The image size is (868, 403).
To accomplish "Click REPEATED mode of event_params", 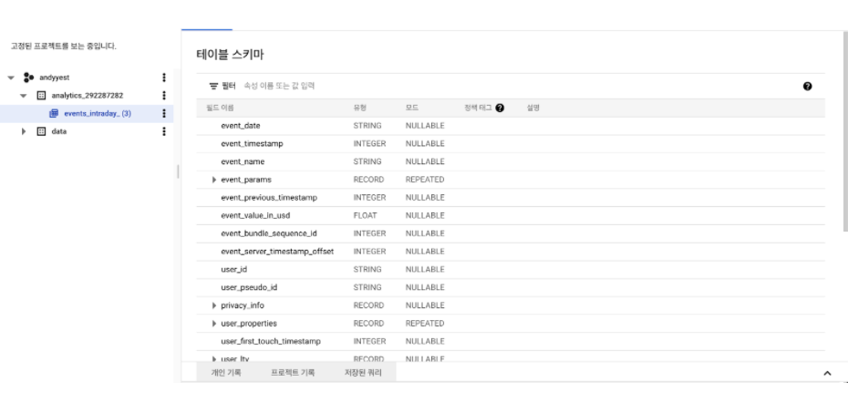I will (425, 180).
